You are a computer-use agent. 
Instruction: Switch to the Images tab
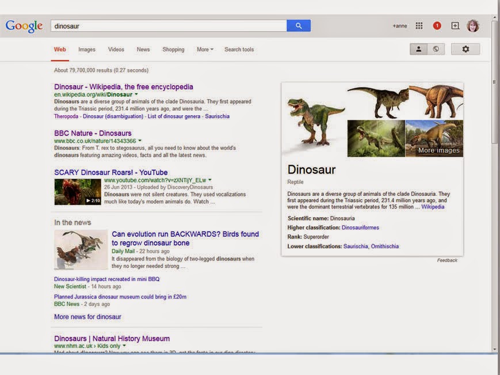pos(87,50)
